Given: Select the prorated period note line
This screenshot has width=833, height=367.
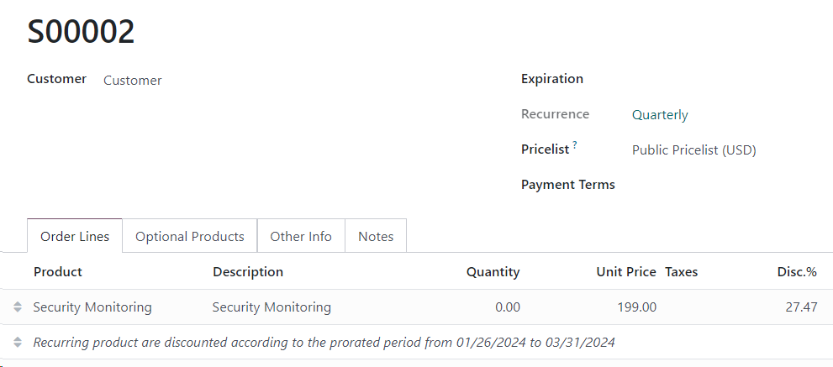Looking at the screenshot, I should pos(324,343).
